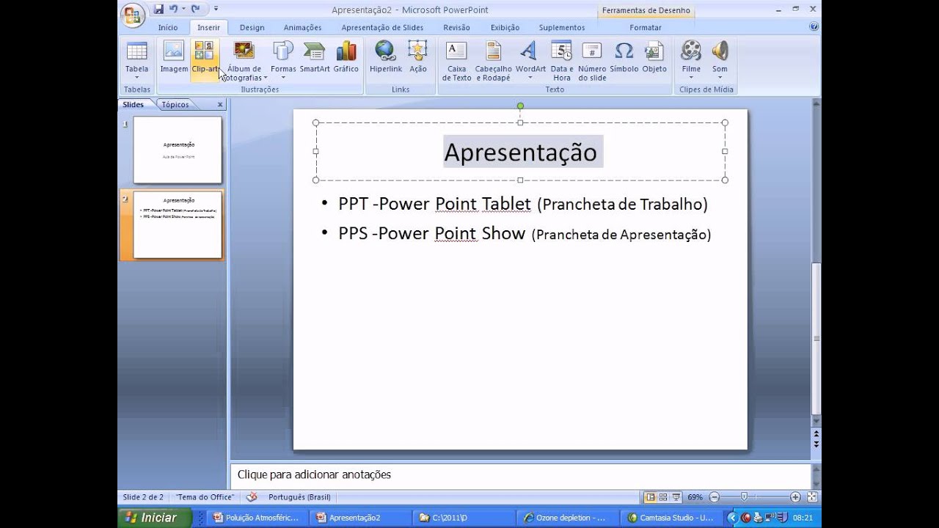Expand the Álbum de Fotografias dropdown arrow

coord(266,78)
